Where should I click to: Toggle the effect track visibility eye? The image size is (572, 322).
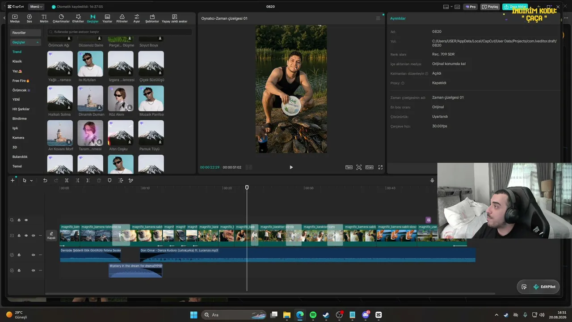[x=26, y=220]
